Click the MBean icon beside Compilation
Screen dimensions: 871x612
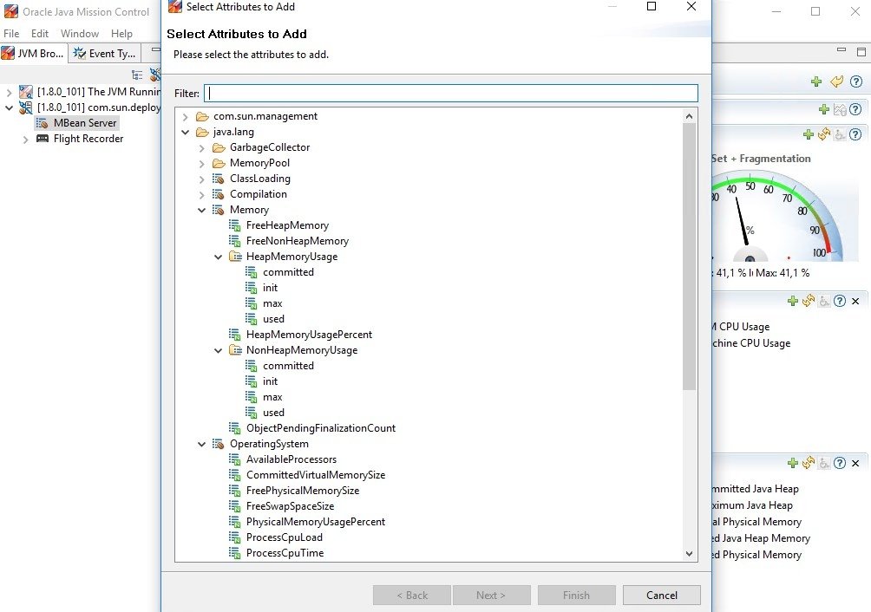219,194
